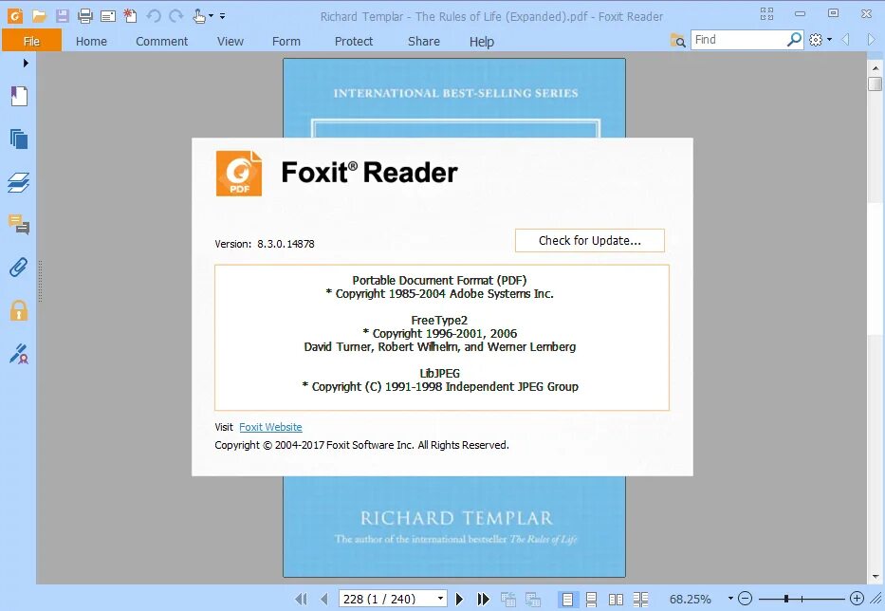Open the Layers panel icon
885x611 pixels.
[19, 182]
